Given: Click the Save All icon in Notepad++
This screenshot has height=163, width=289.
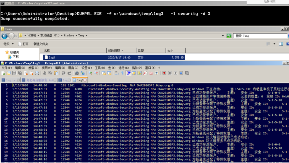Looking at the screenshot, I should (x=20, y=73).
